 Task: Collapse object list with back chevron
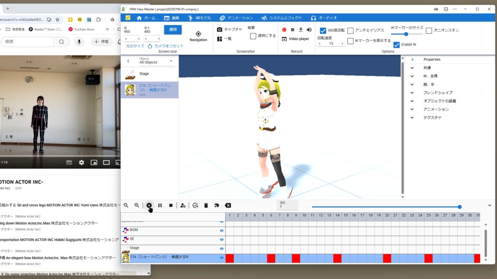tap(128, 61)
